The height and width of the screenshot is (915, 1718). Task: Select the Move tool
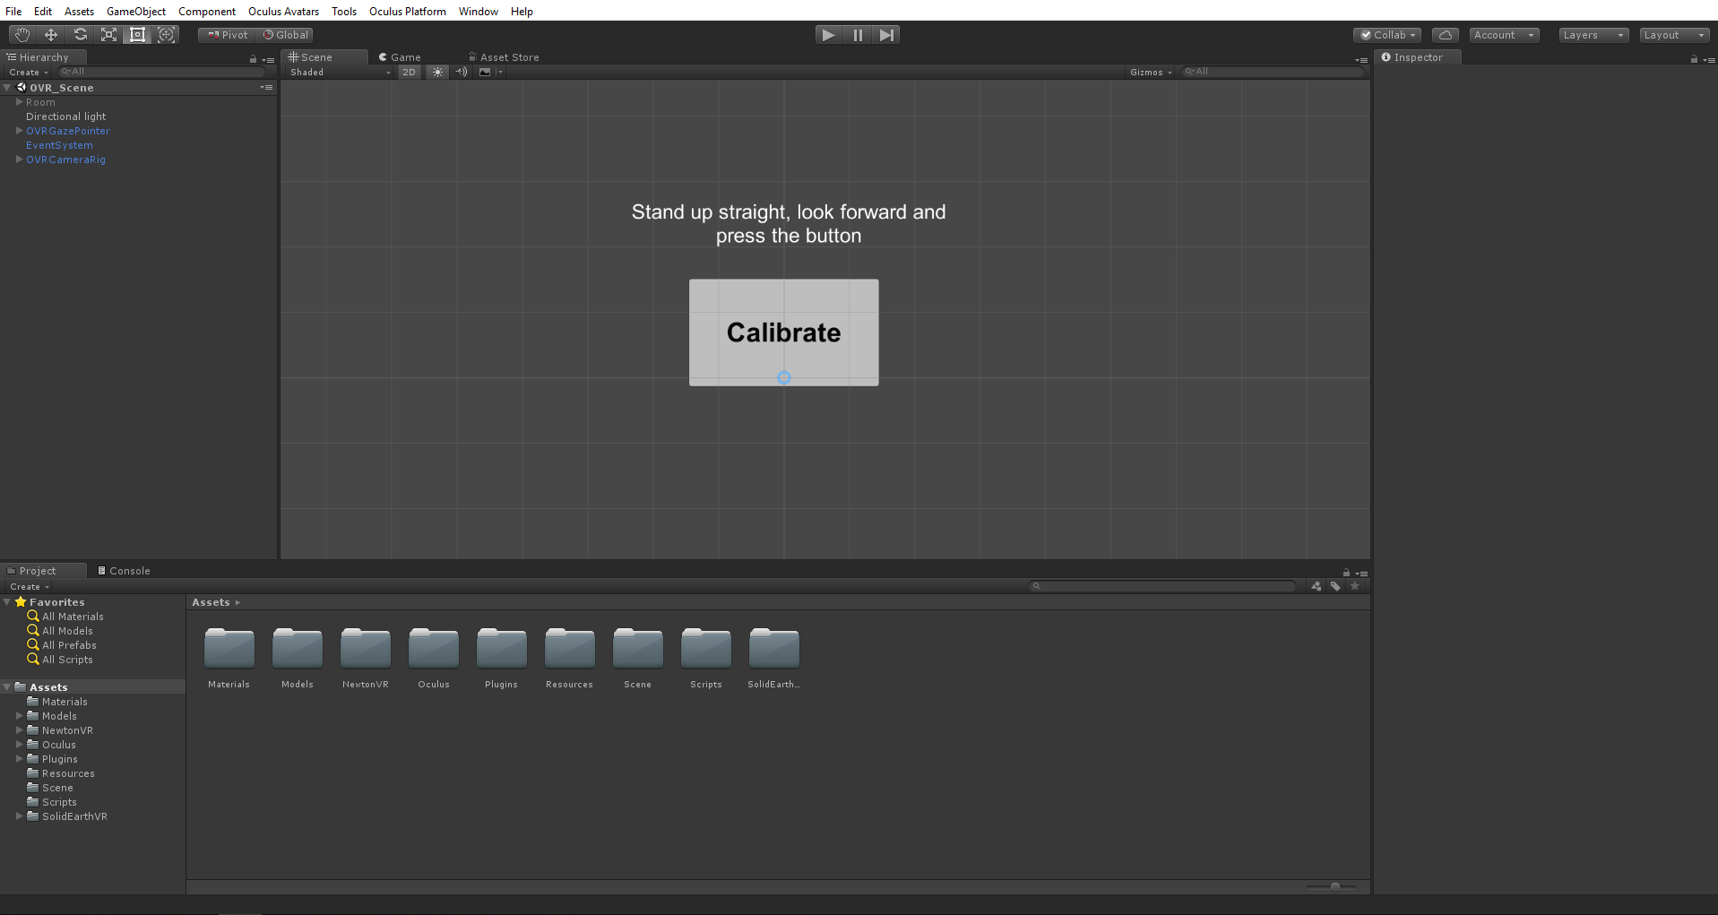(x=50, y=34)
